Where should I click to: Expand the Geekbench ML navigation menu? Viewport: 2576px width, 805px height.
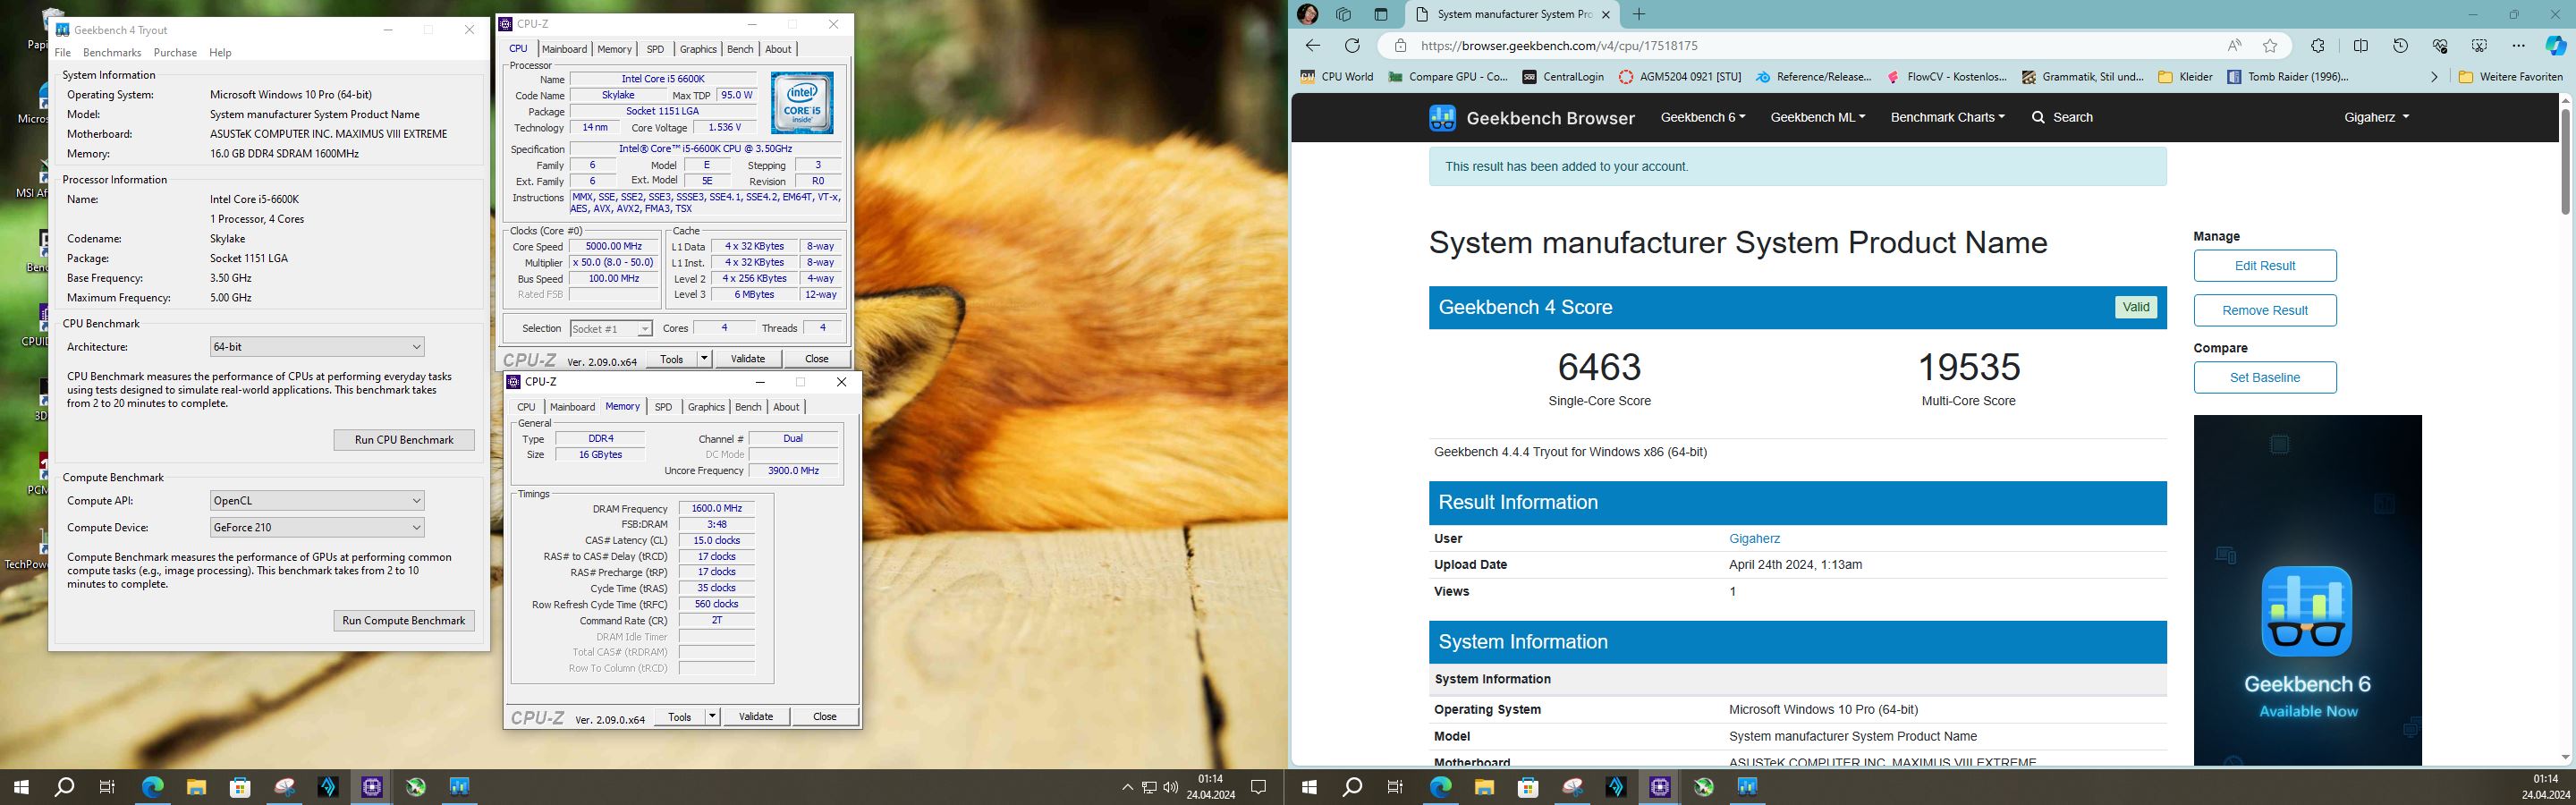[x=1817, y=117]
